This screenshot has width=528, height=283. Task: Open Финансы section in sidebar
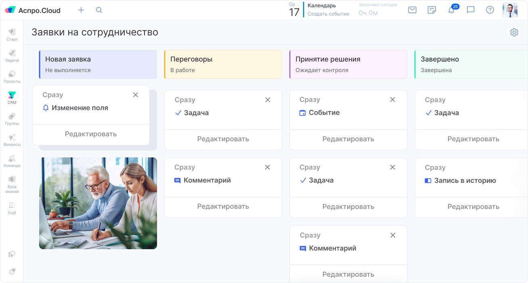tap(12, 140)
